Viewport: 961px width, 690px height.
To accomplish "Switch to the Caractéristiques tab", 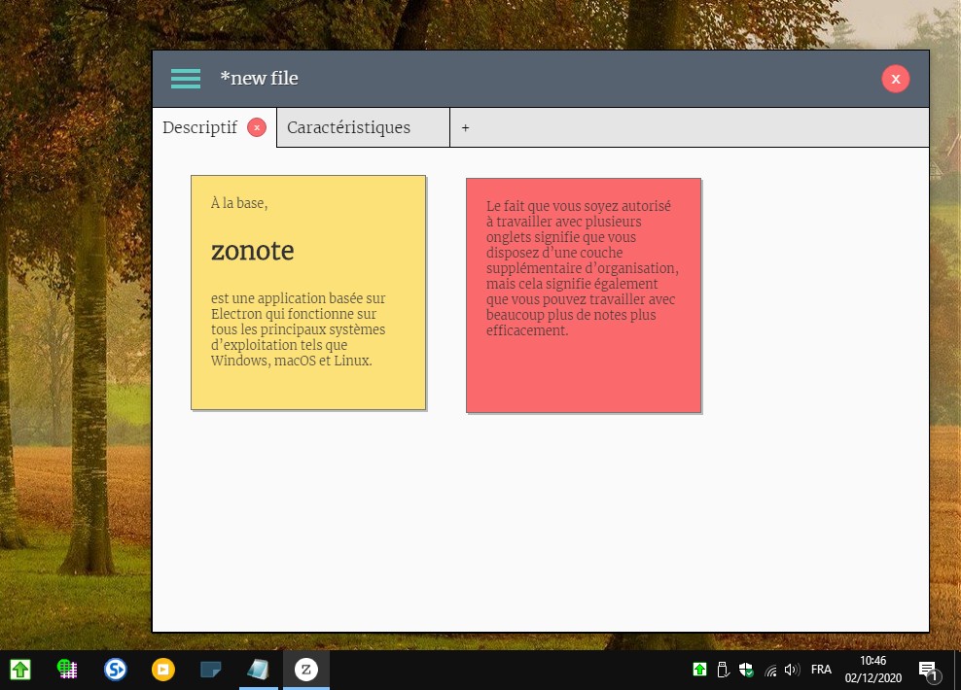I will coord(363,127).
